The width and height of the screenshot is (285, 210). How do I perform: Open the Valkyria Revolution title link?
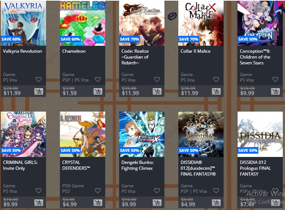[23, 51]
